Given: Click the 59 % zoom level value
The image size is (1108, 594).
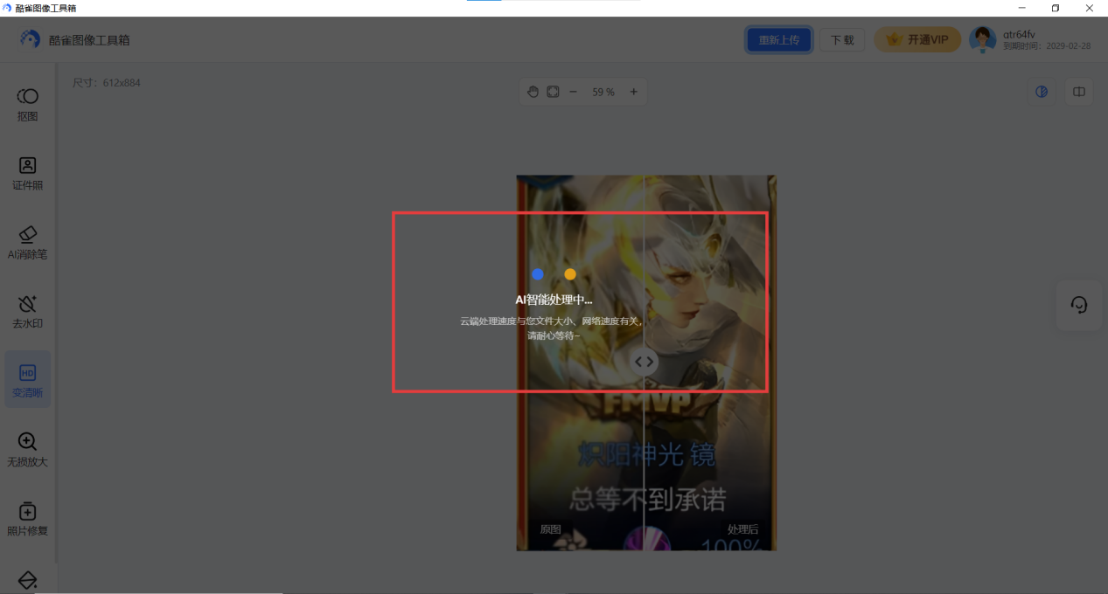Looking at the screenshot, I should click(603, 92).
